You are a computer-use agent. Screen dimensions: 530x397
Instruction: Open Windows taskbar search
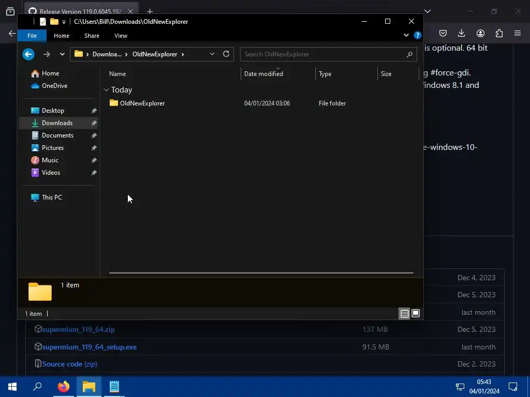click(37, 387)
